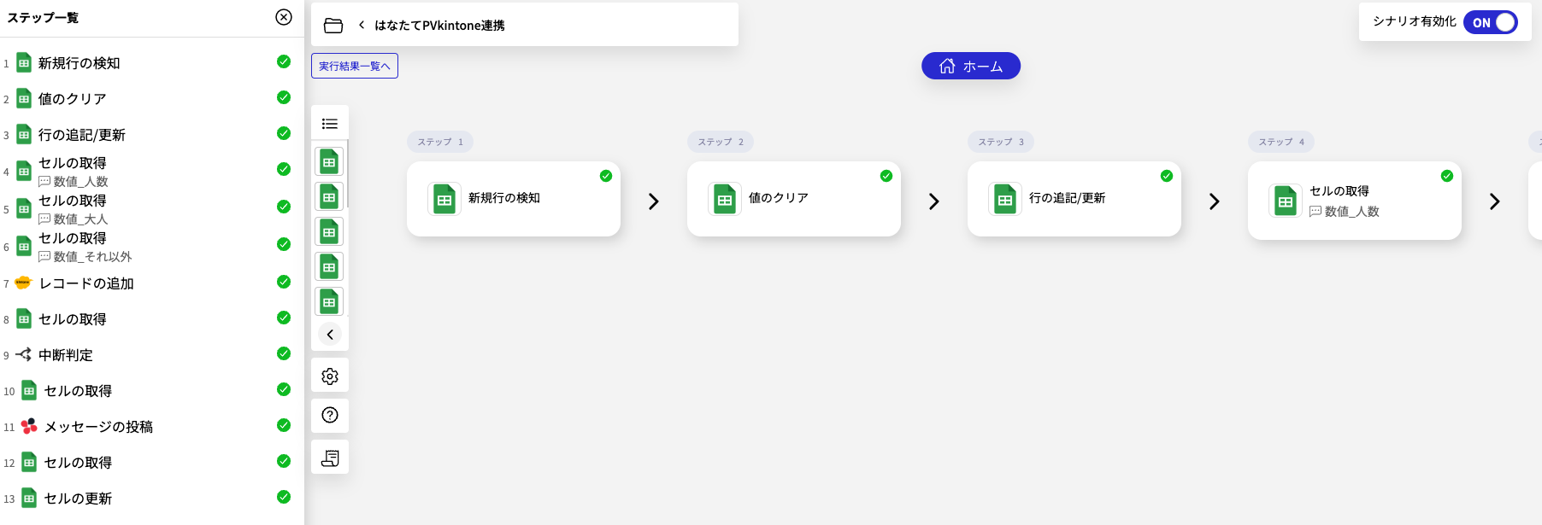
Task: Select the kintone icon for レコードの追加
Action: click(23, 283)
